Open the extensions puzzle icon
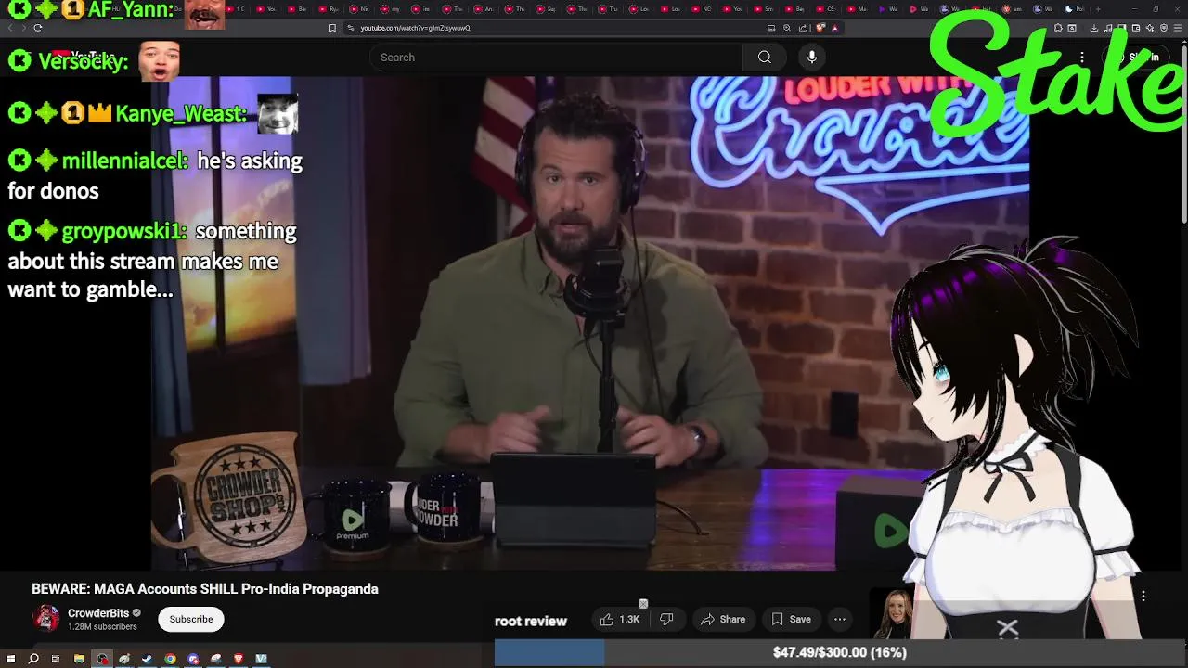Screen dimensions: 1188x668 point(1058,28)
